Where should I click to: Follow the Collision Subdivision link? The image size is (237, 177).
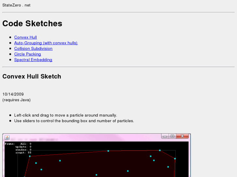pos(33,48)
